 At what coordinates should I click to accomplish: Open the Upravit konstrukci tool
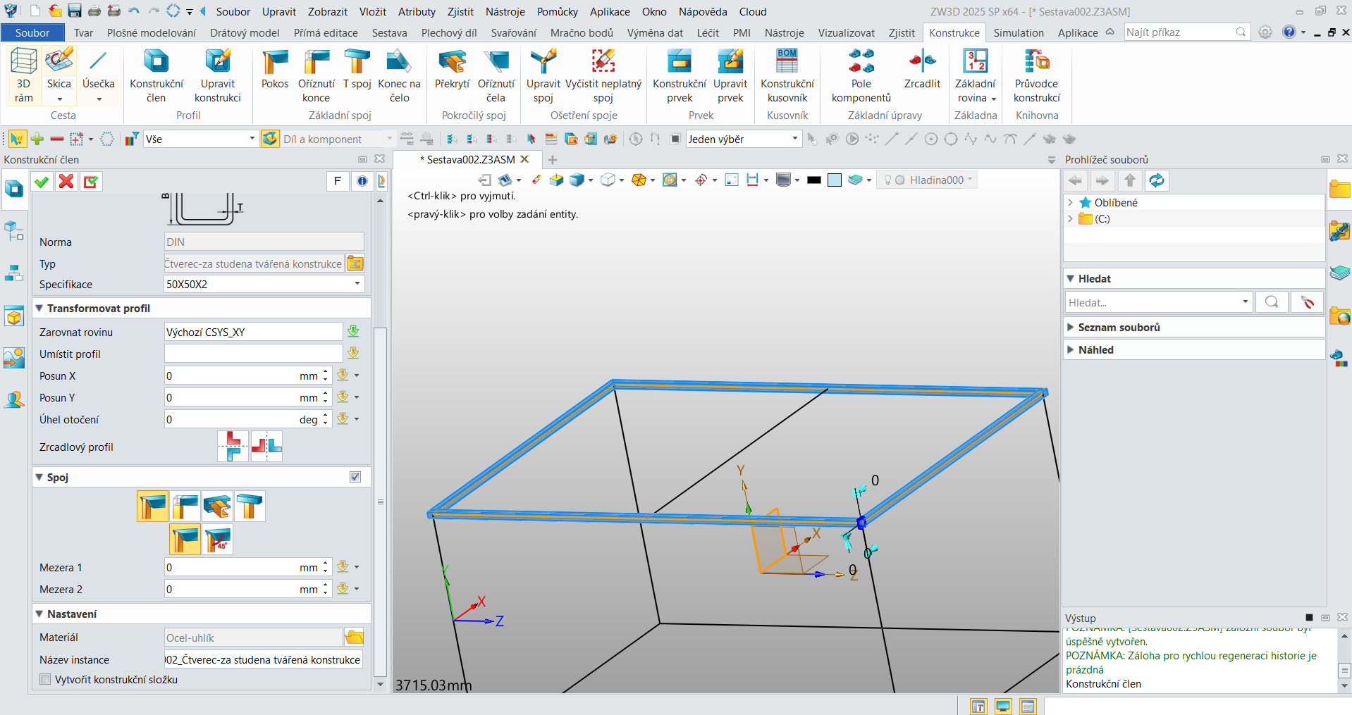218,75
